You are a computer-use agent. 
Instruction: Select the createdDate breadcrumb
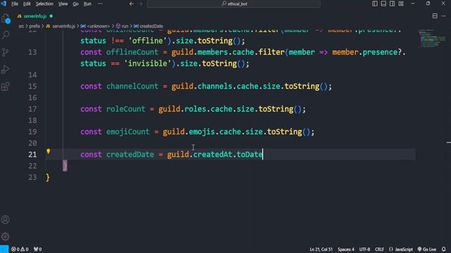[x=149, y=26]
